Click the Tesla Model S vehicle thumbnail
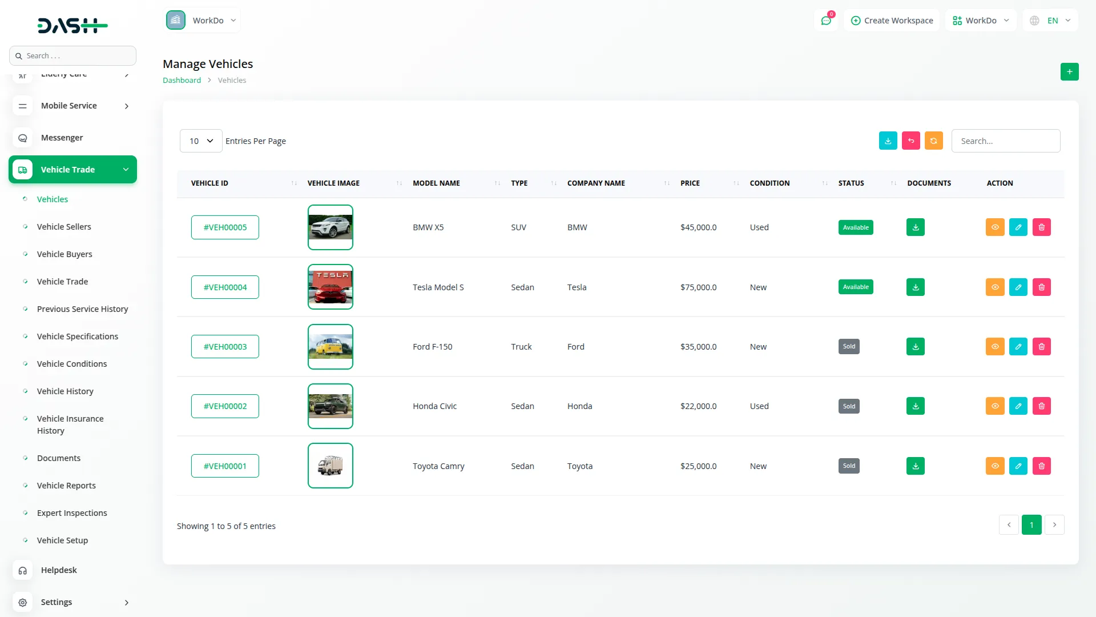The image size is (1096, 617). [x=330, y=287]
